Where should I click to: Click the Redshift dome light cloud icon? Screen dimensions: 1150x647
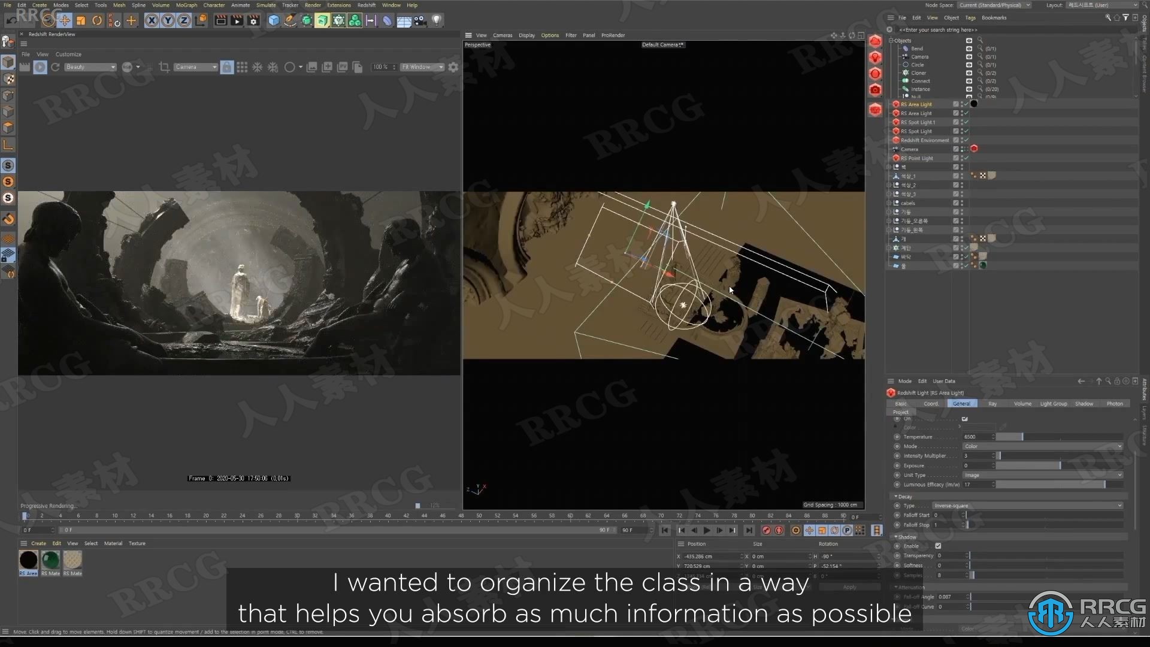tap(875, 41)
